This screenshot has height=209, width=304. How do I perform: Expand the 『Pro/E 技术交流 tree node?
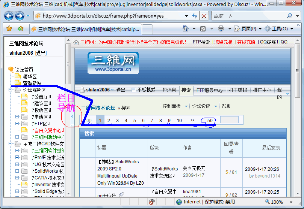17,157
